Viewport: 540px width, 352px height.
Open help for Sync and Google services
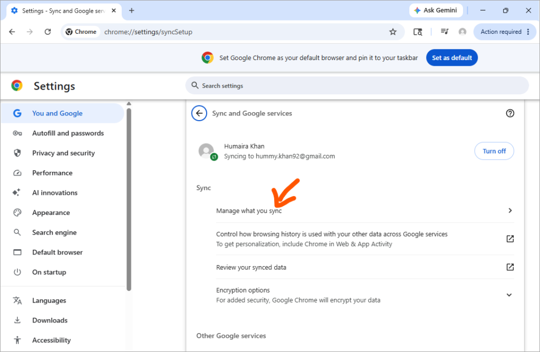coord(510,113)
